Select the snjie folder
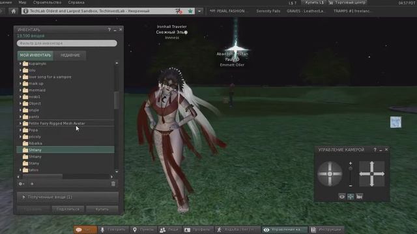 pyautogui.click(x=65, y=110)
